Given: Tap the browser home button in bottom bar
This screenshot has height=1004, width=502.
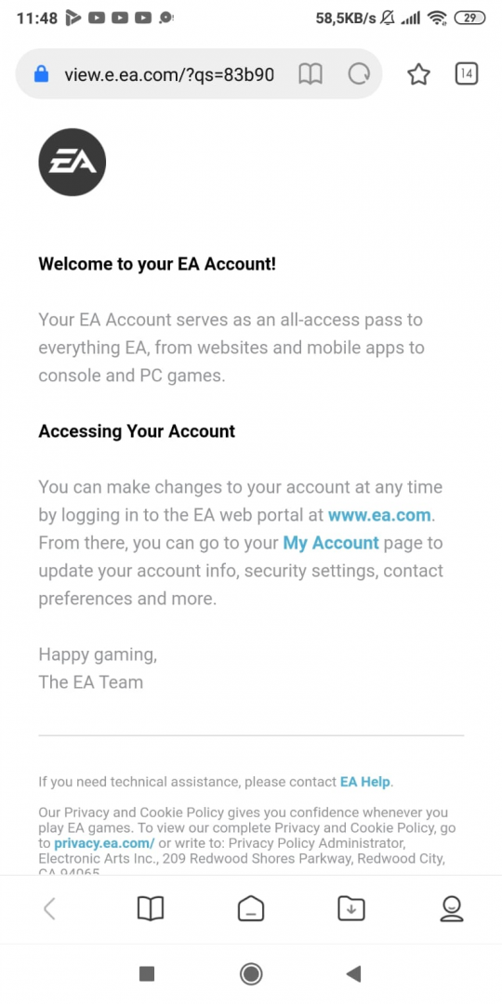Looking at the screenshot, I should tap(251, 908).
